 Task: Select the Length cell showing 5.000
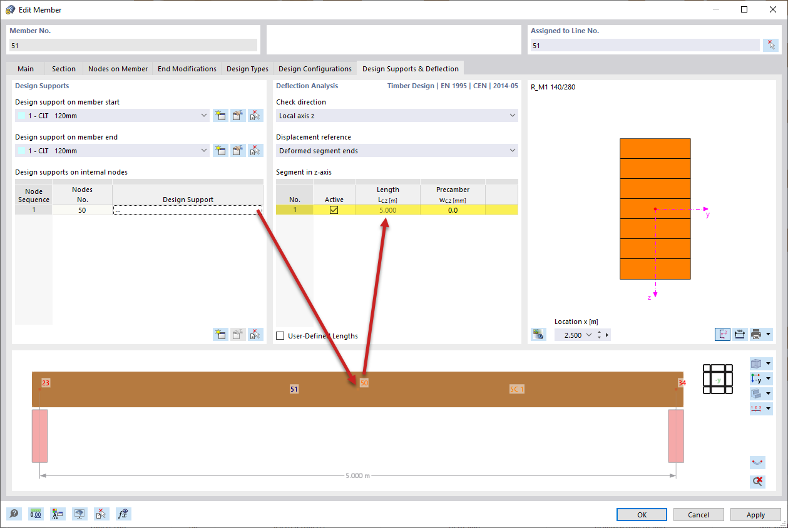point(387,210)
